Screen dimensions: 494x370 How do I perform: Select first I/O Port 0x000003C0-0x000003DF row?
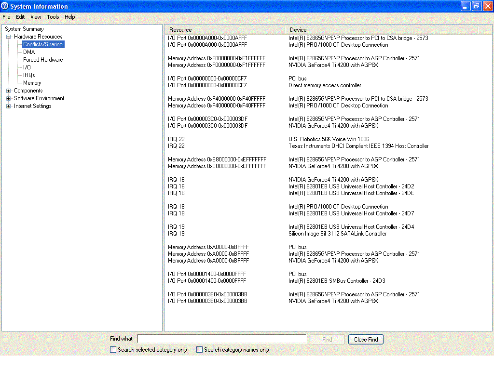pos(207,119)
